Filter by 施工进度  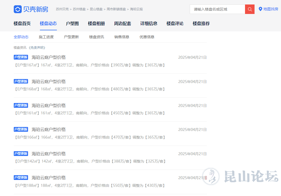pos(46,37)
